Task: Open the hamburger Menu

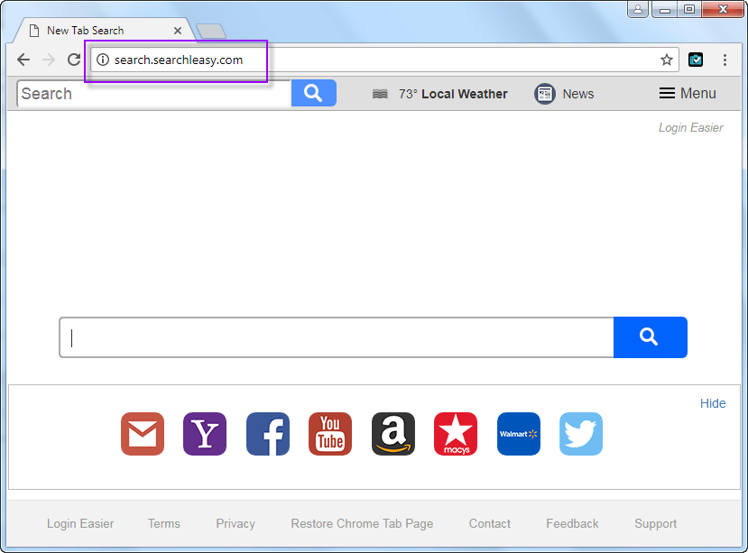Action: pos(688,94)
